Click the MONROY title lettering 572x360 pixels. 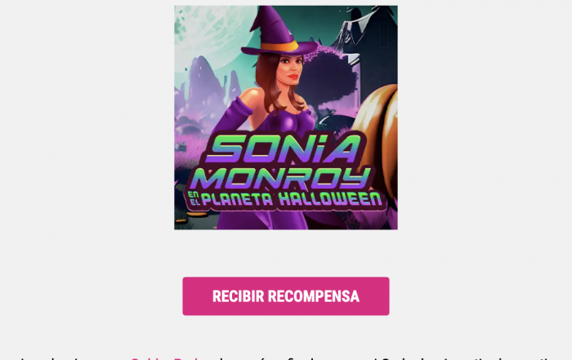pyautogui.click(x=282, y=177)
